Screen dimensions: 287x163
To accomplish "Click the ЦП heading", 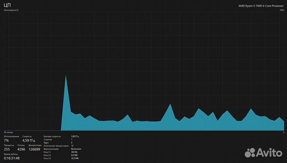I will tap(7, 5).
